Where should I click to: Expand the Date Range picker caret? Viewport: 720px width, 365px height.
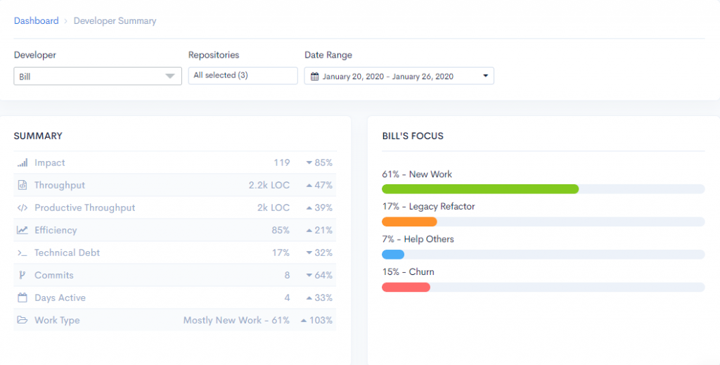point(485,77)
